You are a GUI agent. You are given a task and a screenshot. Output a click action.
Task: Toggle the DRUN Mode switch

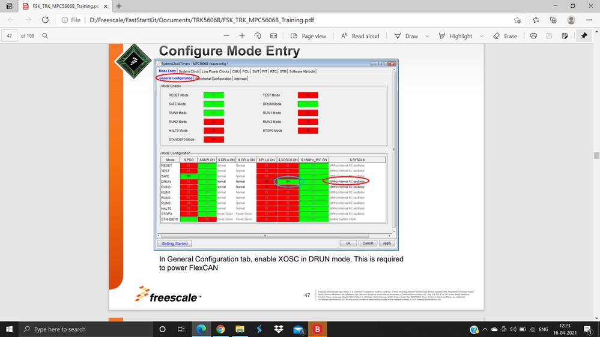pos(308,104)
